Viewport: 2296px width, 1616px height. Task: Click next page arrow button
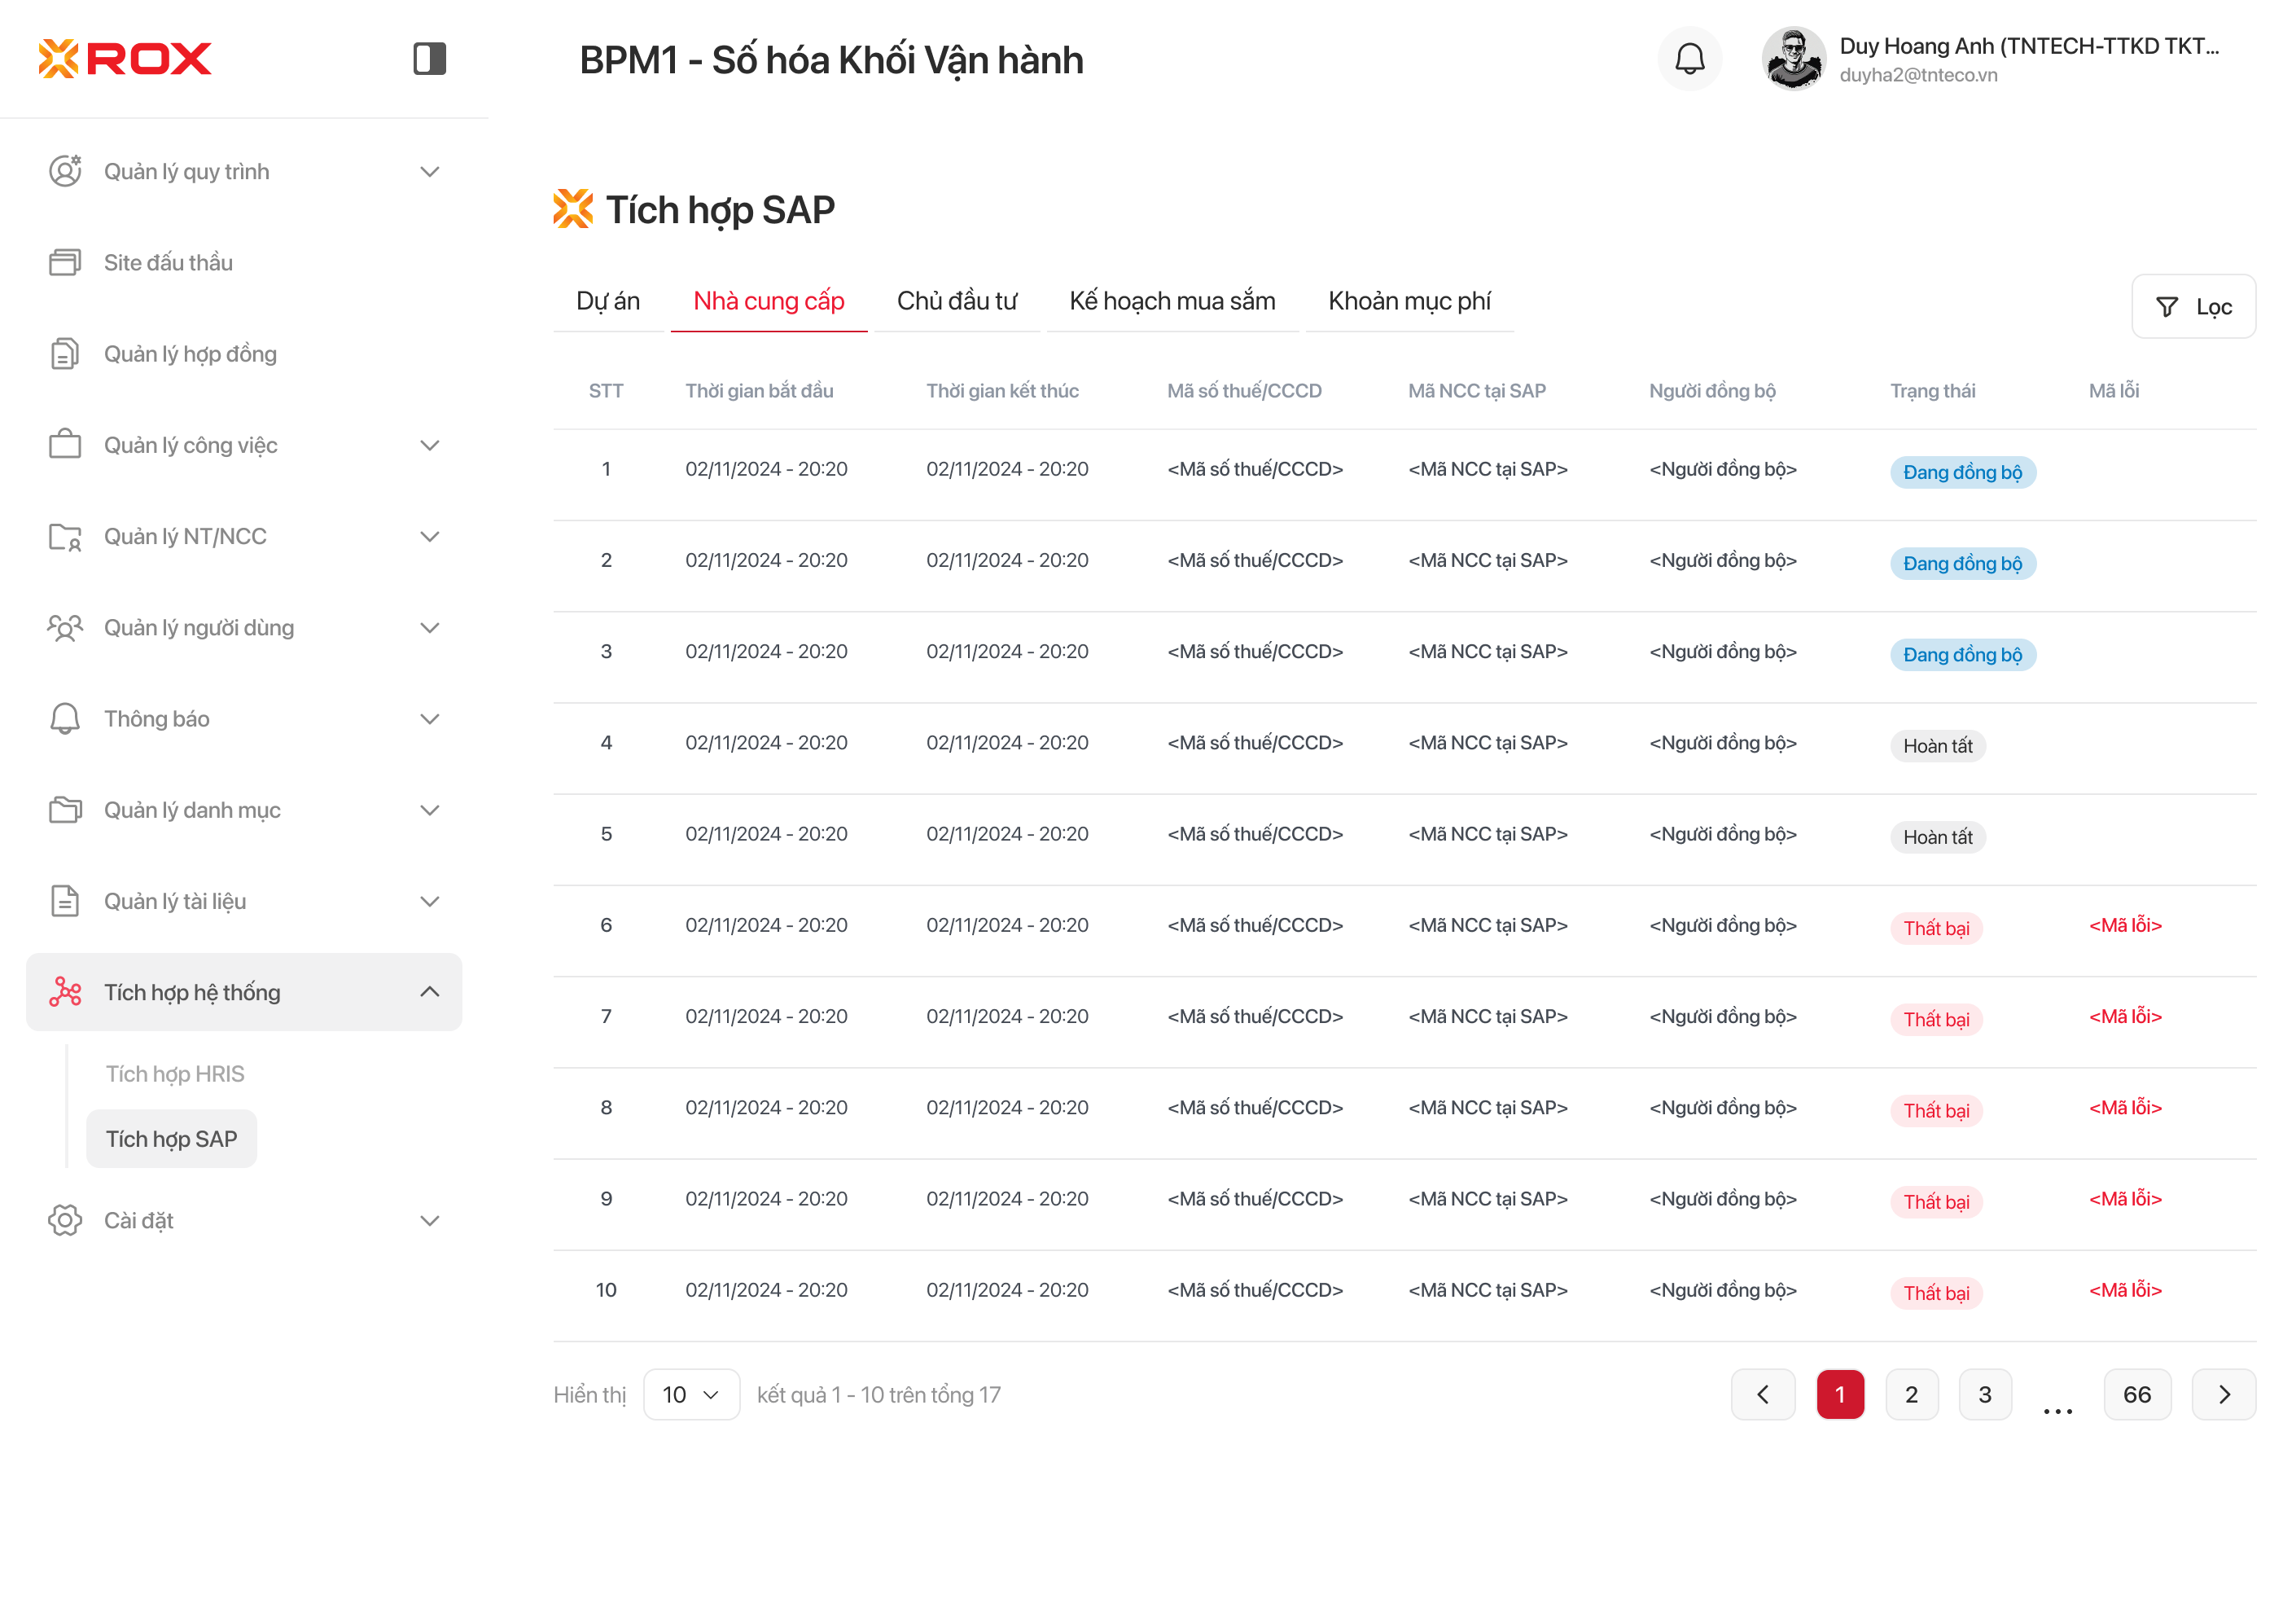(x=2223, y=1394)
